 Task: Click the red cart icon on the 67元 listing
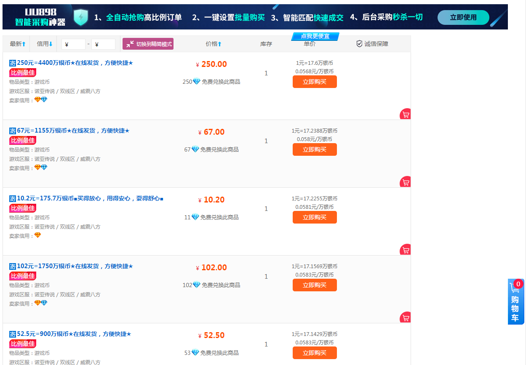click(x=405, y=182)
